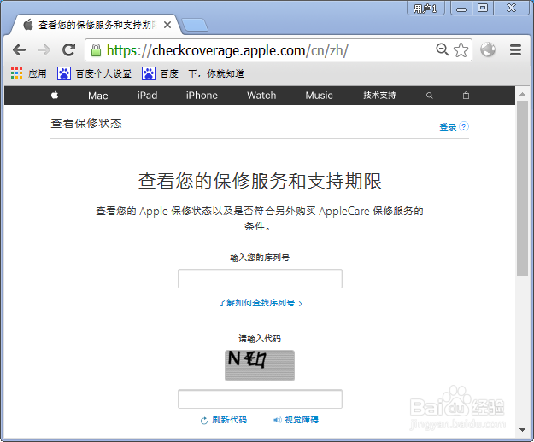Click the help question mark icon

pyautogui.click(x=464, y=126)
